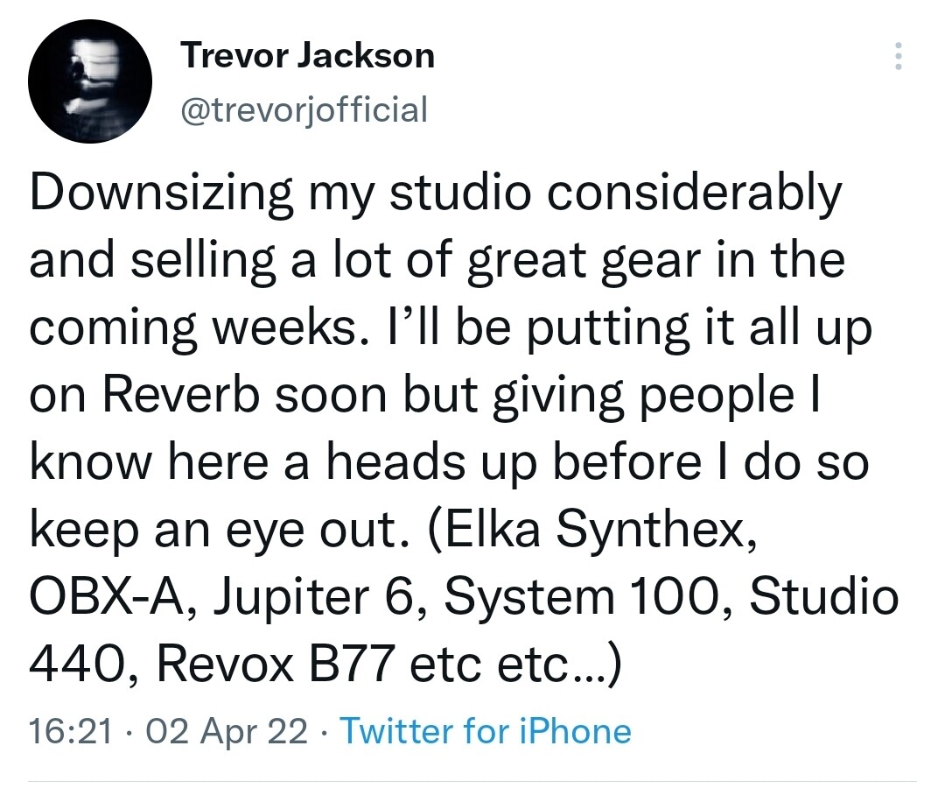Click the Studio 440 text, on the word Studio
945x795 pixels.
[824, 596]
